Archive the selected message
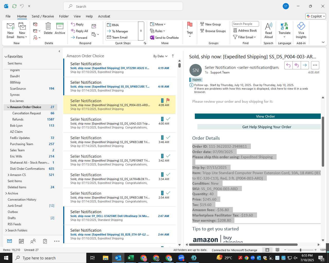The width and height of the screenshot is (329, 263). pos(60,29)
